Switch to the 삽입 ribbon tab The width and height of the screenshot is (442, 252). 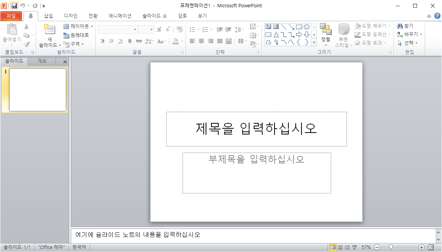(x=48, y=16)
